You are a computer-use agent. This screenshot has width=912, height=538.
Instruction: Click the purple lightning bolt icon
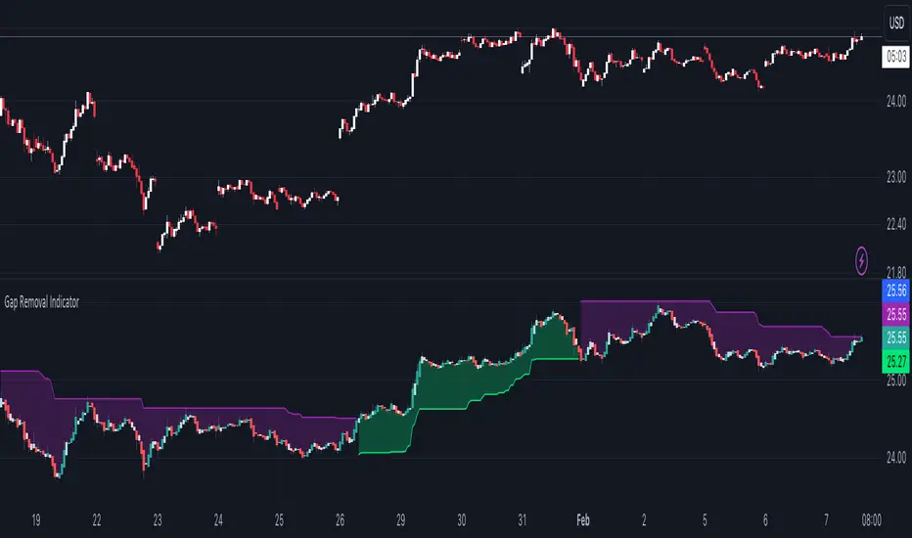[x=861, y=260]
